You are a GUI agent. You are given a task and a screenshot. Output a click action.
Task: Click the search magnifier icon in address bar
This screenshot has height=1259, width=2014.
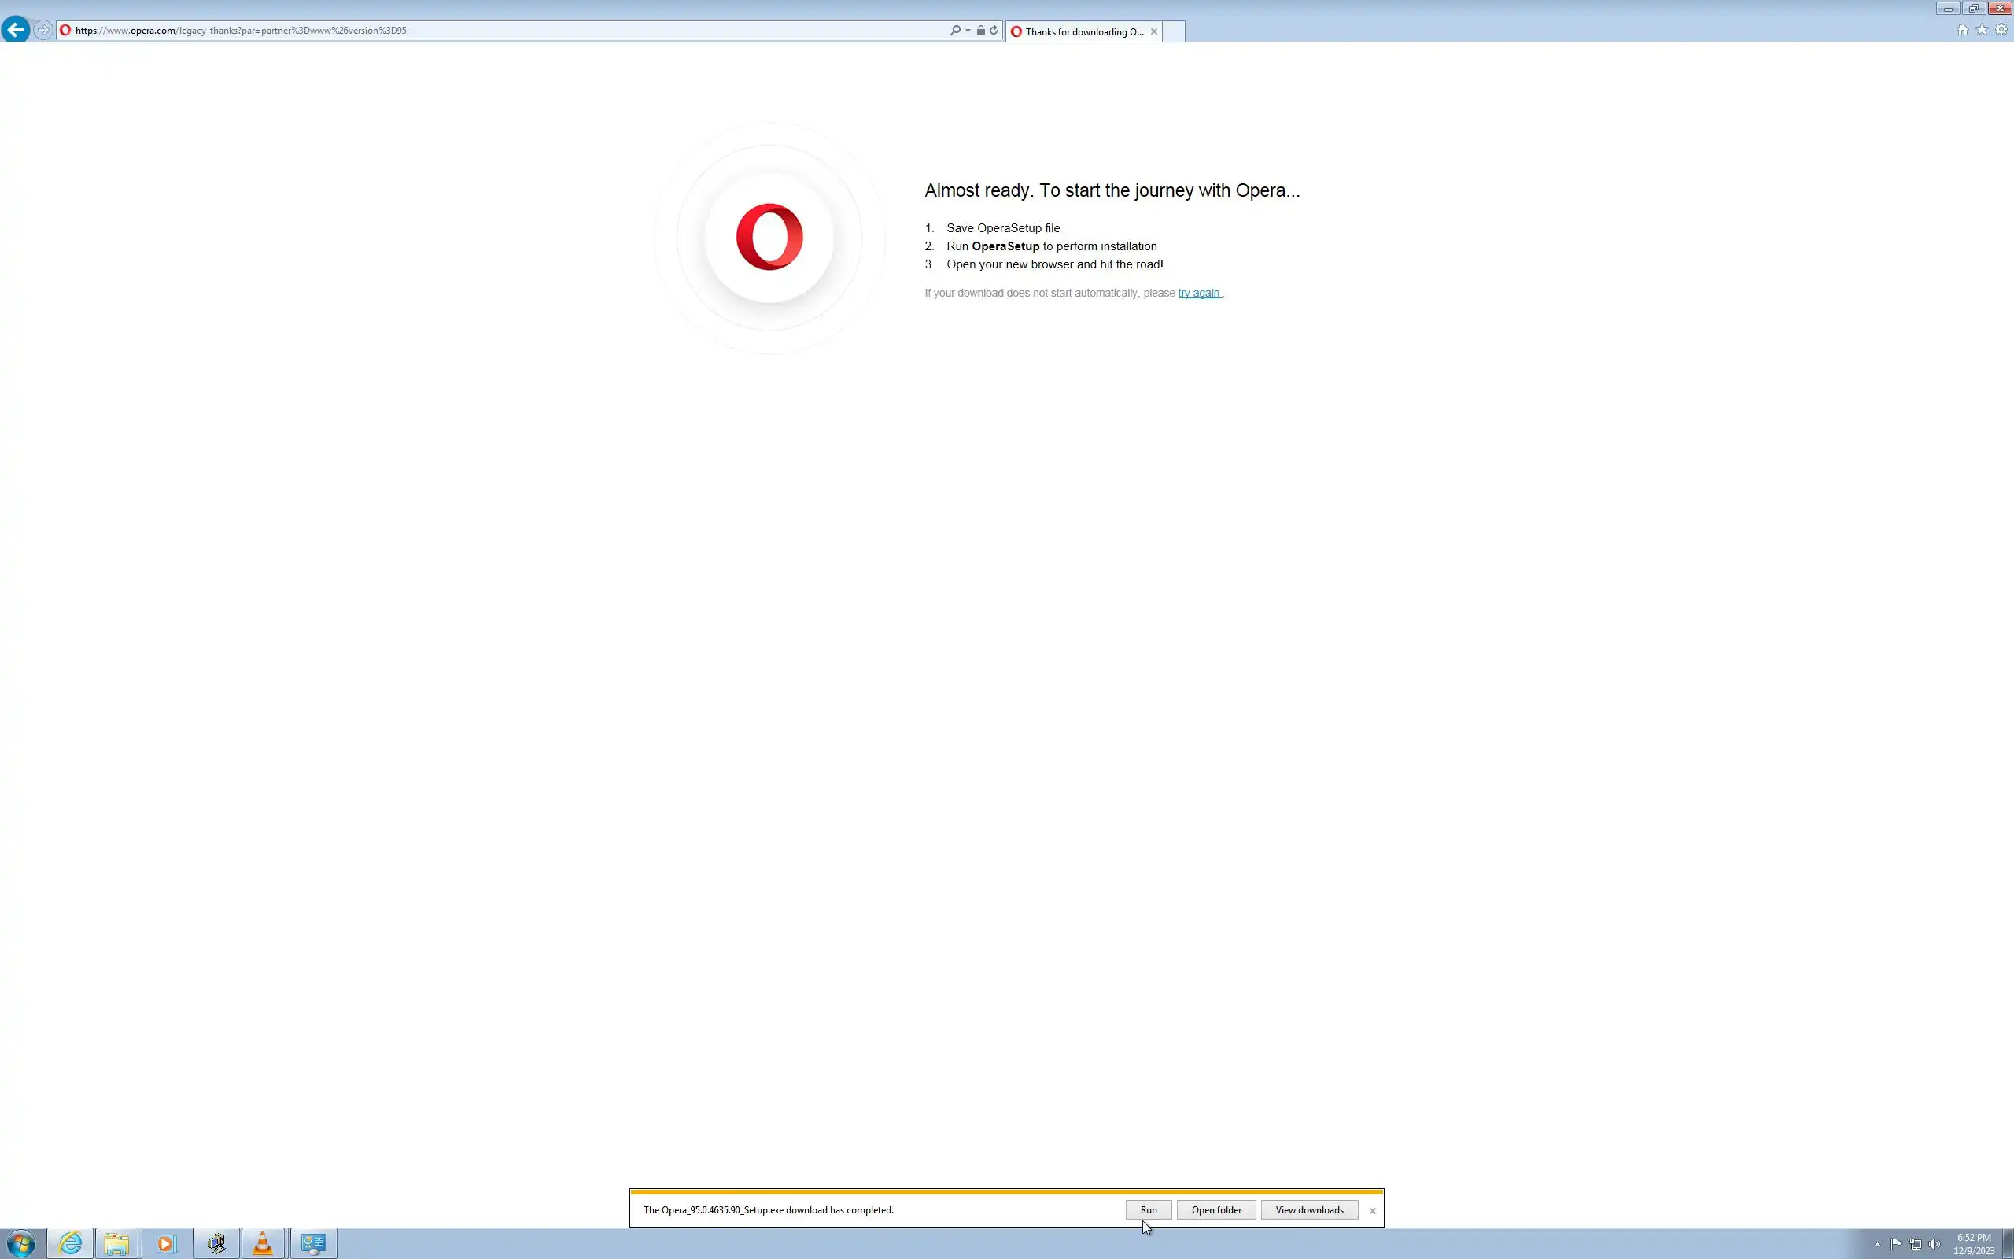click(x=955, y=30)
